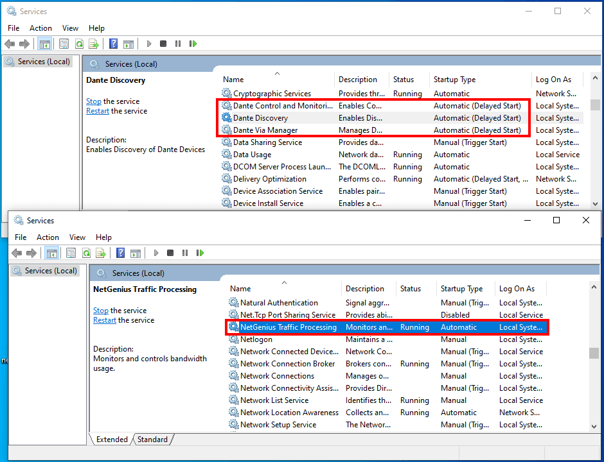Image resolution: width=604 pixels, height=462 pixels.
Task: Sort by Log On As in NetGenius window
Action: coord(520,289)
